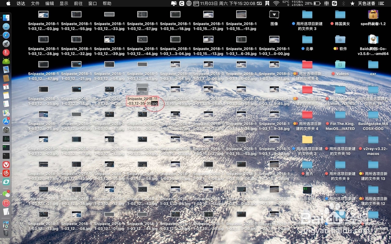The image size is (391, 244).
Task: Launch Safari from the Dock
Action: point(6,35)
